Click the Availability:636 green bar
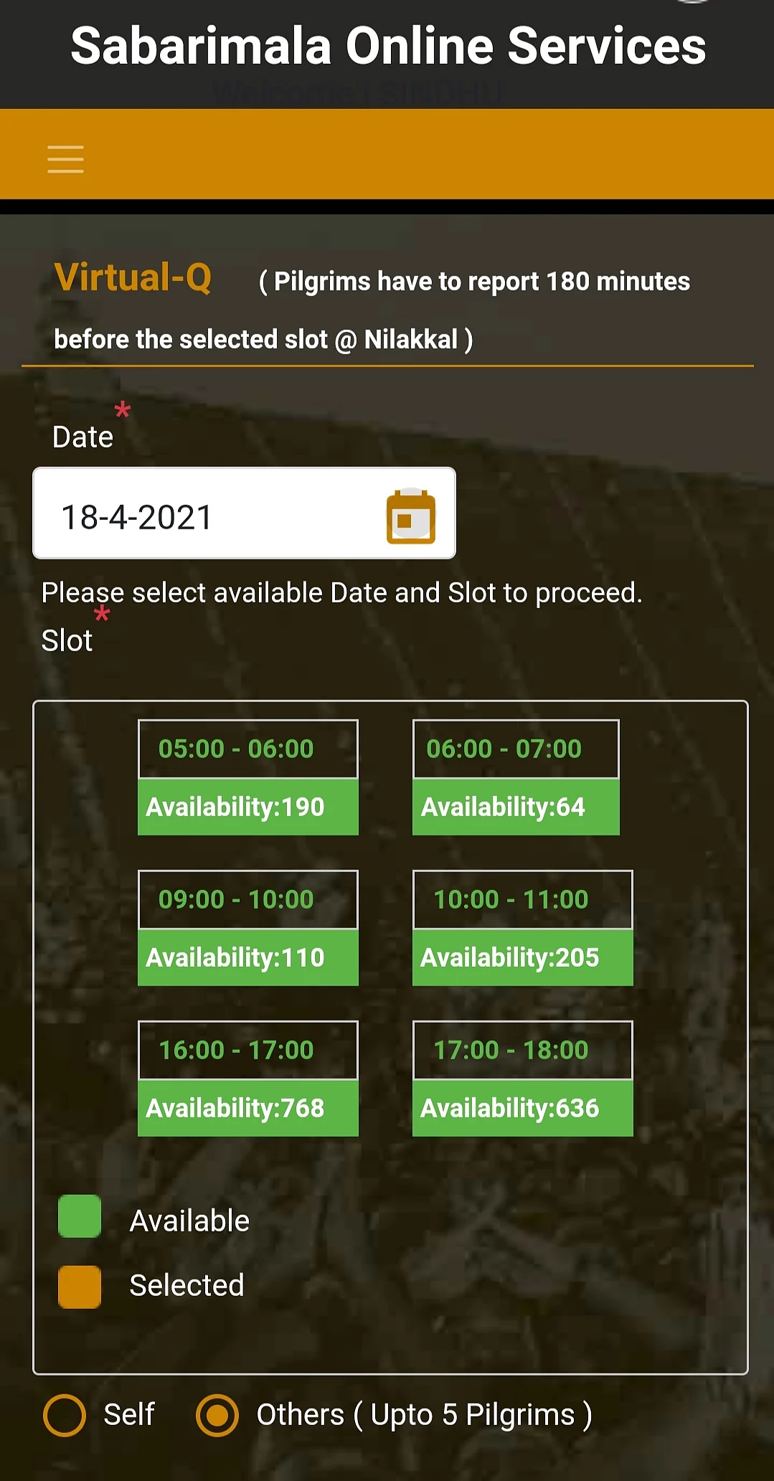The height and width of the screenshot is (1481, 774). pos(523,1108)
